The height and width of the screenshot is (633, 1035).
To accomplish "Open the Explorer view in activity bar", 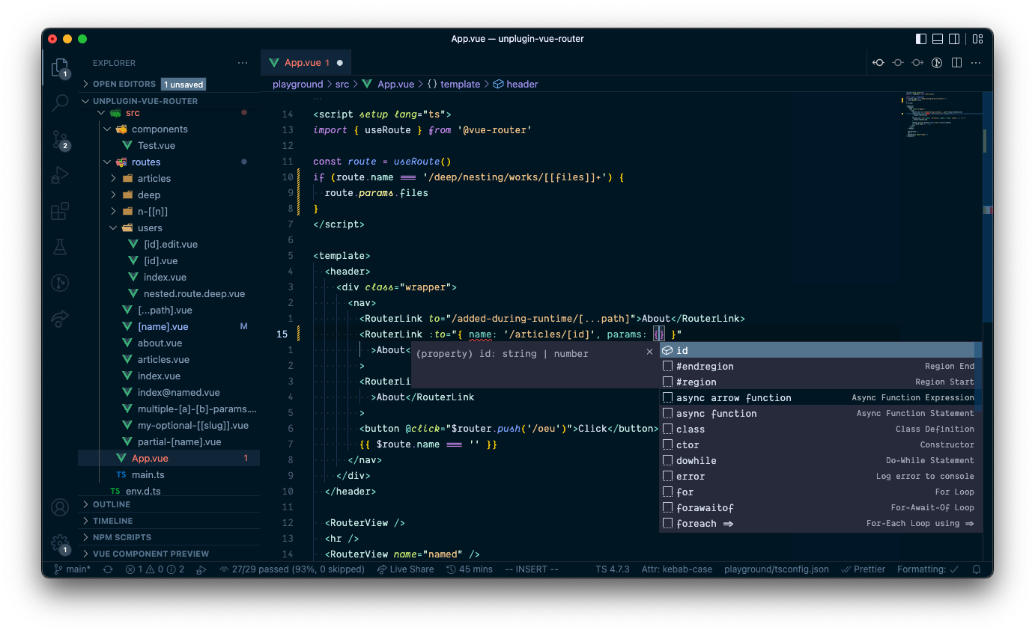I will click(60, 68).
